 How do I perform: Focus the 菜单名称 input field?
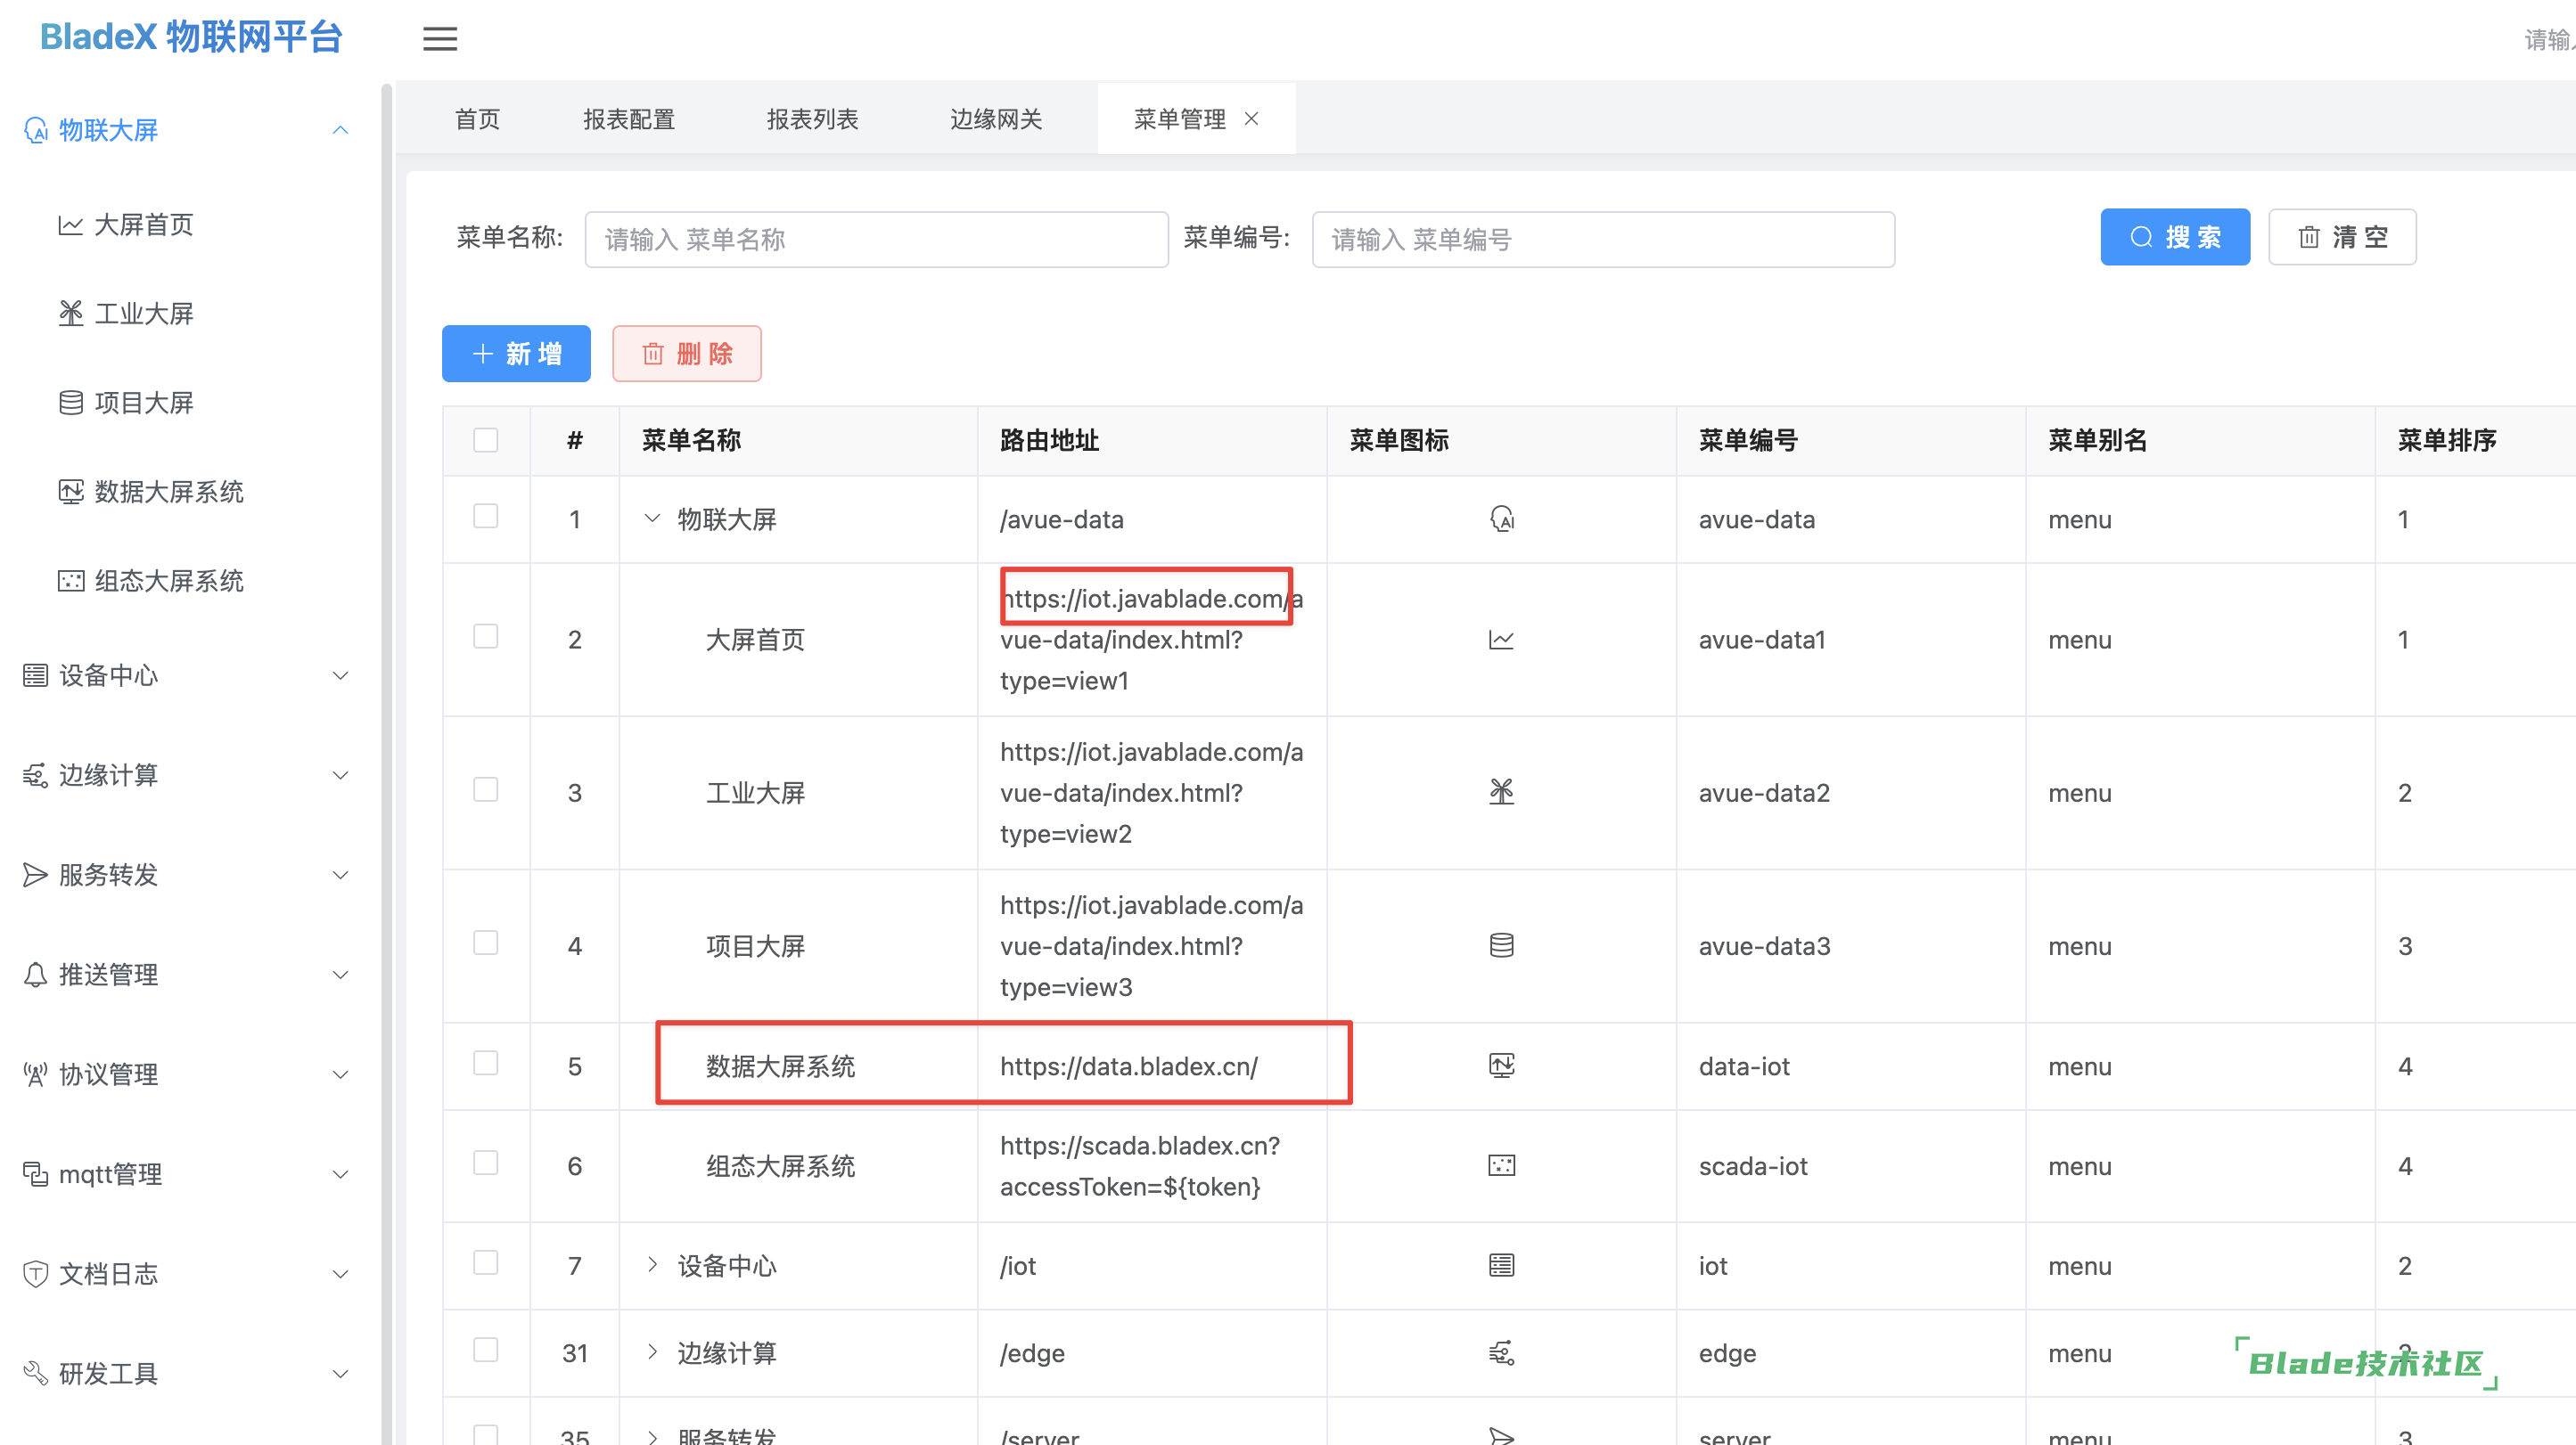[876, 240]
